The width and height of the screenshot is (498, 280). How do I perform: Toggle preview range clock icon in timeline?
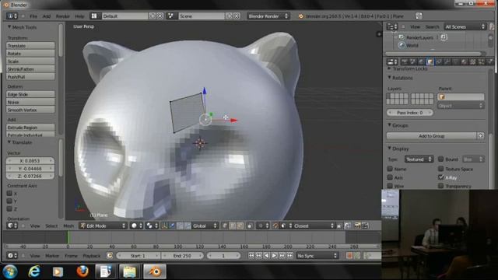point(110,256)
